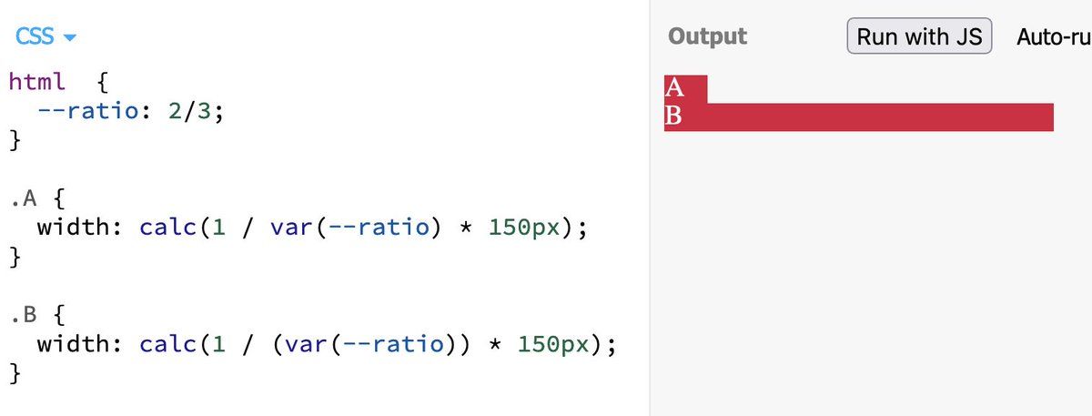Click the Run with JS button
1092x416 pixels.
(x=919, y=36)
